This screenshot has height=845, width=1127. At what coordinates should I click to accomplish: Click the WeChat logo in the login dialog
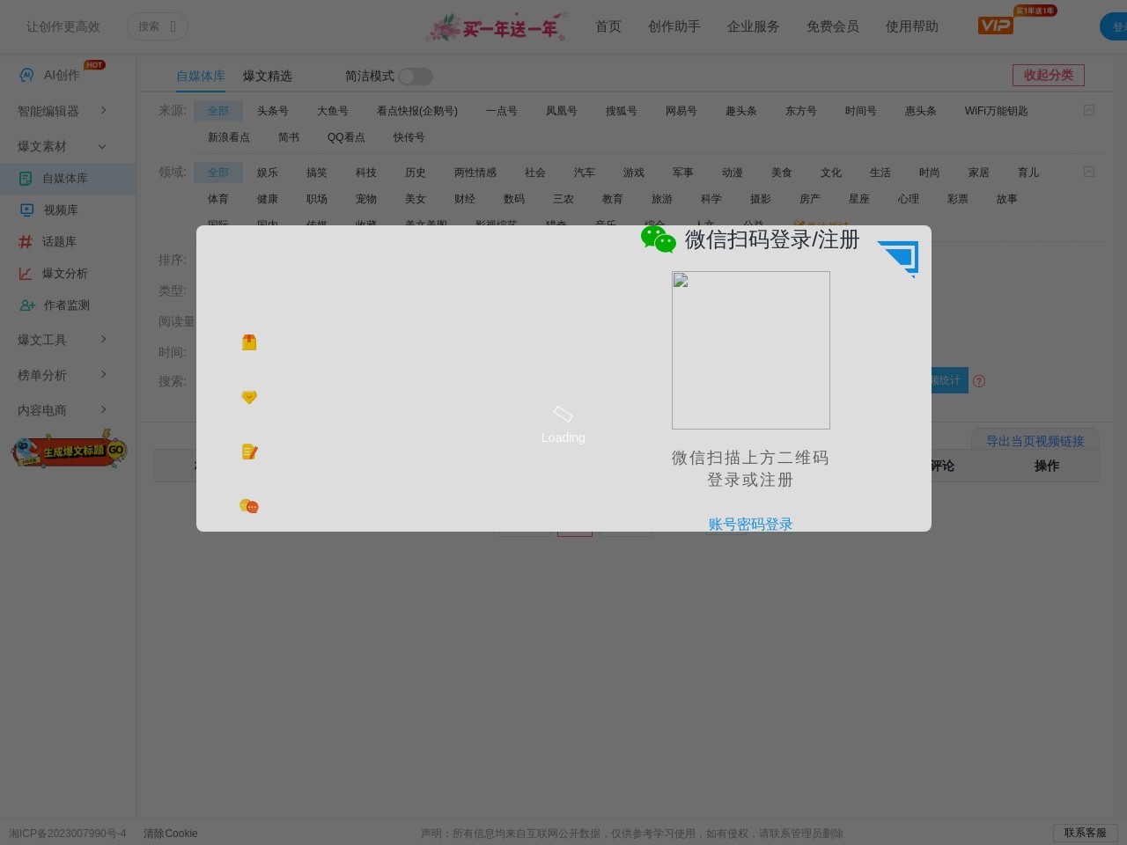(x=659, y=239)
